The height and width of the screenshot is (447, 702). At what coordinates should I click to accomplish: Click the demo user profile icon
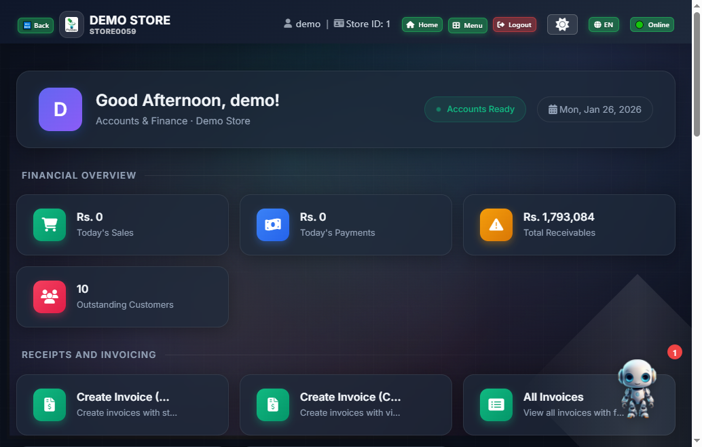coord(288,24)
